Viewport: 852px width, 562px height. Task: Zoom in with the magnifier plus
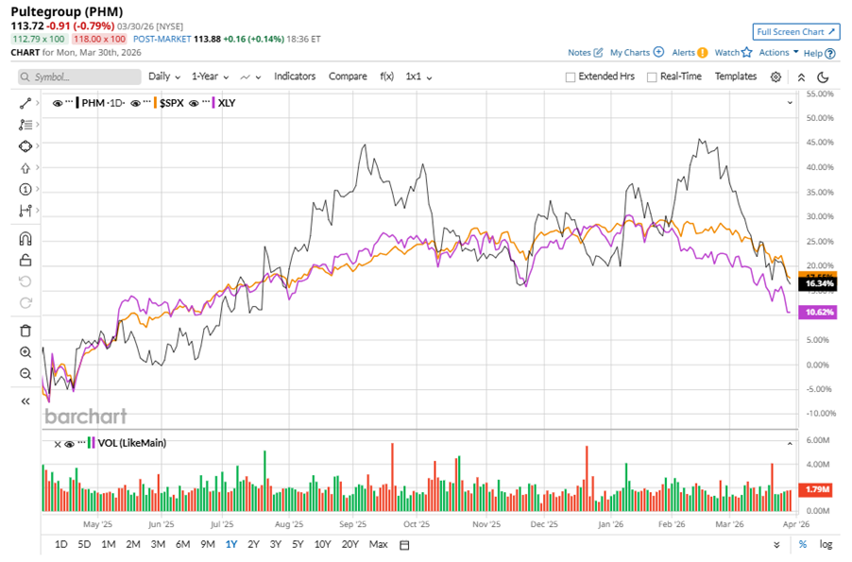tap(25, 352)
